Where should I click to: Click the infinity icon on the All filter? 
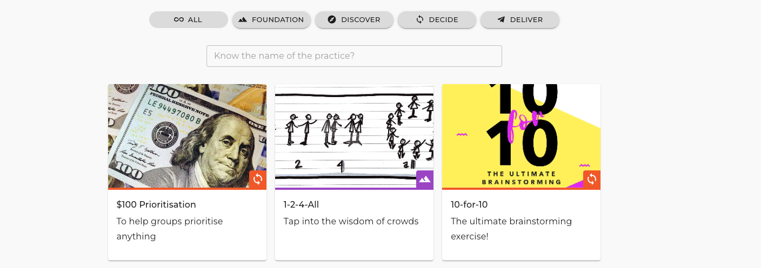click(179, 20)
